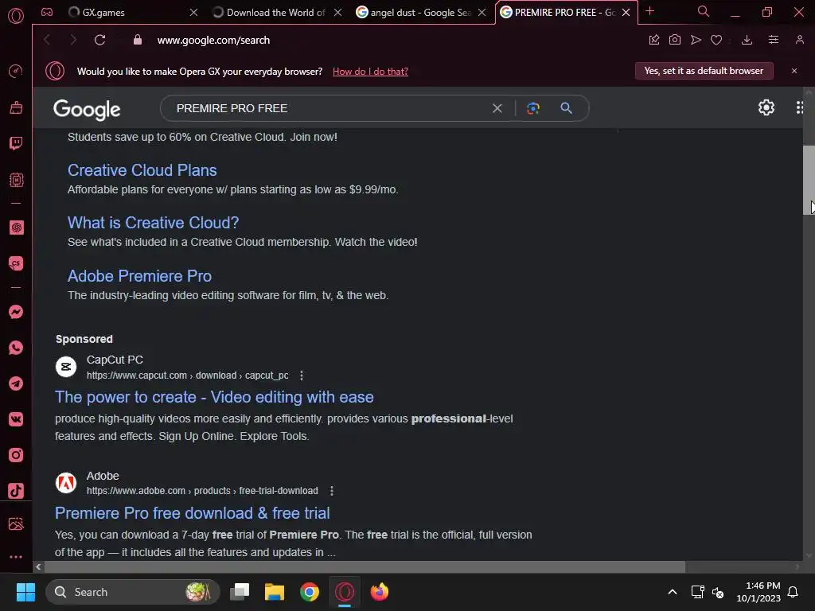Open VK in the sidebar
The image size is (815, 611).
16,419
